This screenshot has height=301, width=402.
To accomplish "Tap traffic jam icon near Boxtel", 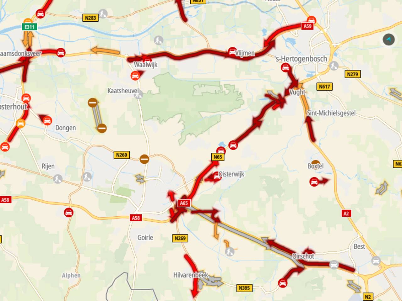I will (314, 182).
